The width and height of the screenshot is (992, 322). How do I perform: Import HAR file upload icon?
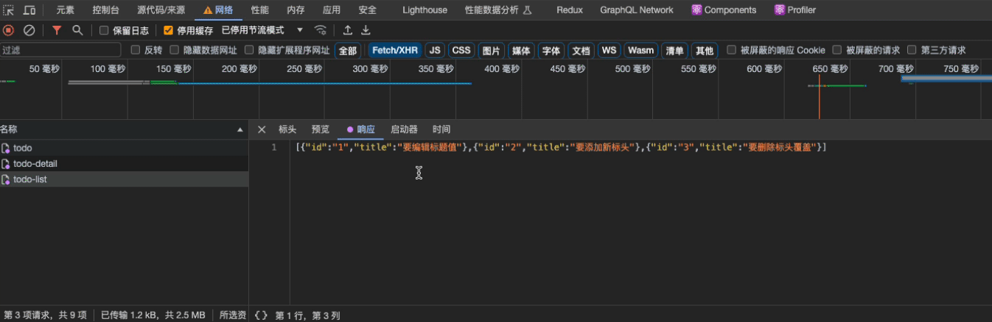[348, 30]
